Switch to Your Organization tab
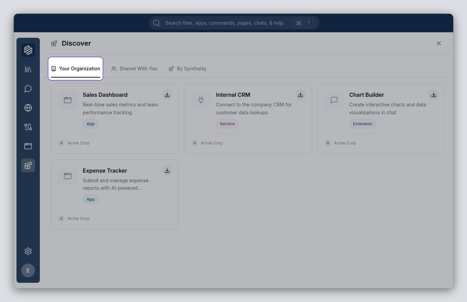This screenshot has width=467, height=302. 76,69
